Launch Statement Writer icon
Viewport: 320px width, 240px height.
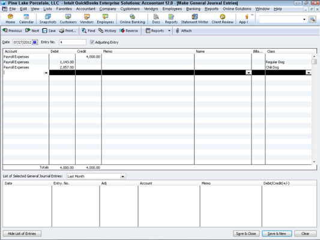pyautogui.click(x=195, y=17)
